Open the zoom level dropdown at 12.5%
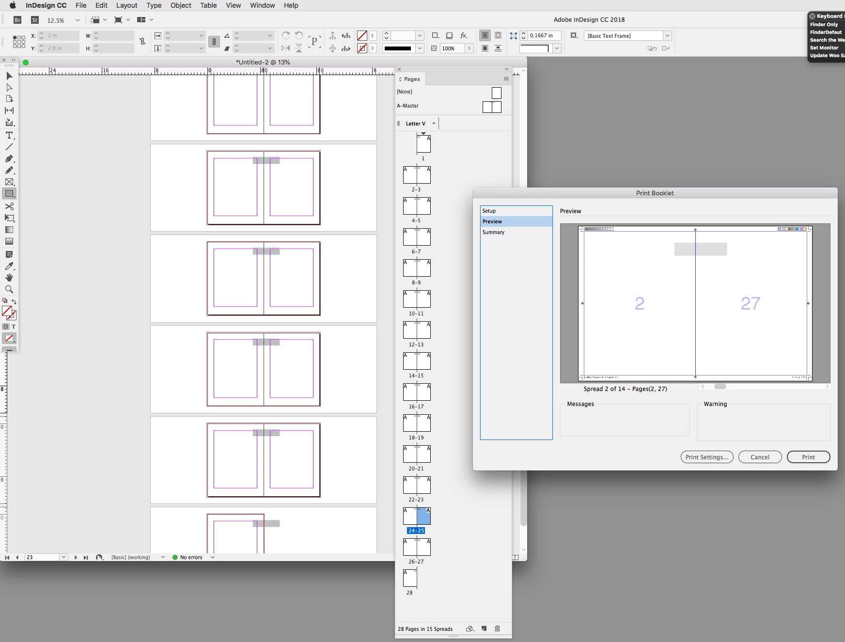 (x=78, y=20)
